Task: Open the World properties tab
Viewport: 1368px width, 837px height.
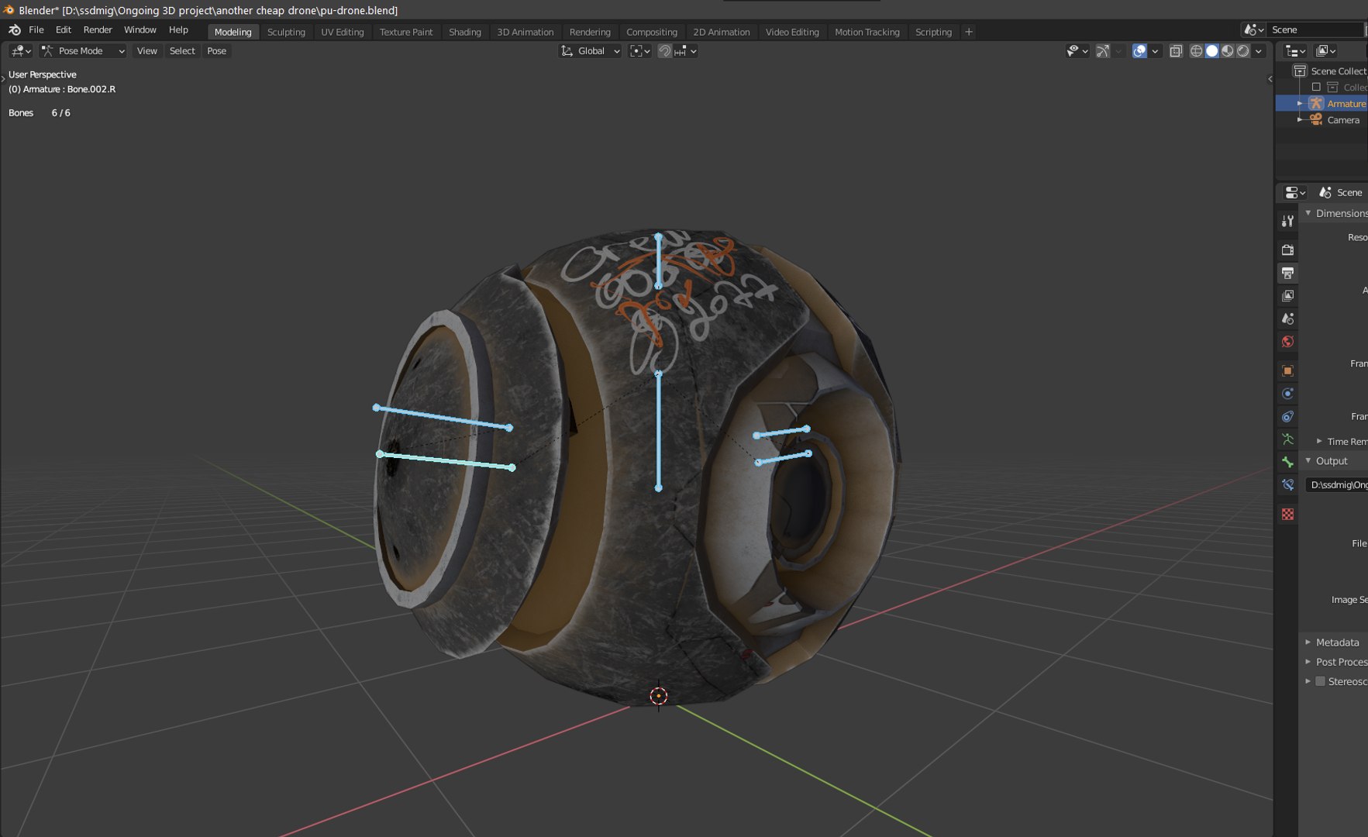Action: pyautogui.click(x=1287, y=341)
